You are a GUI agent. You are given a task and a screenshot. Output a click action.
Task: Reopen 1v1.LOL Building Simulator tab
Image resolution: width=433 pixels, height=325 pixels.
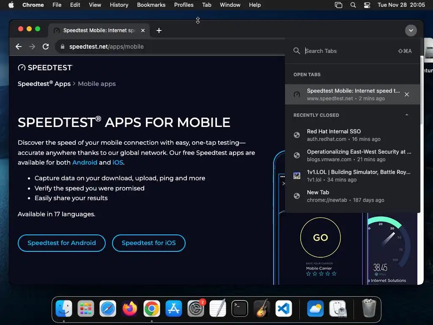click(352, 176)
